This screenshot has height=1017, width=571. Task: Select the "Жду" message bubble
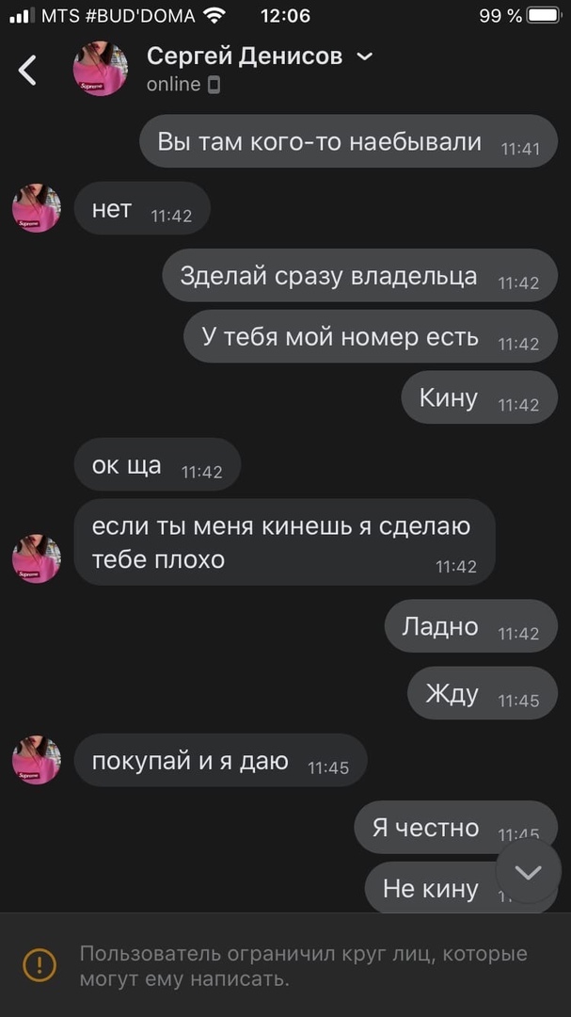483,693
